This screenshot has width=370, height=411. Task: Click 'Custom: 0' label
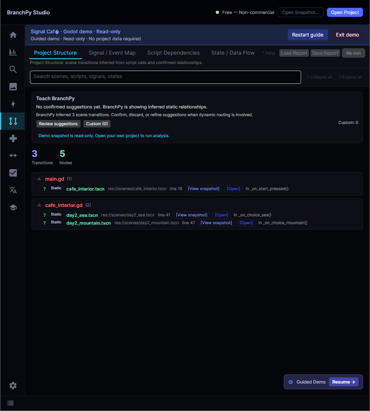pyautogui.click(x=348, y=123)
